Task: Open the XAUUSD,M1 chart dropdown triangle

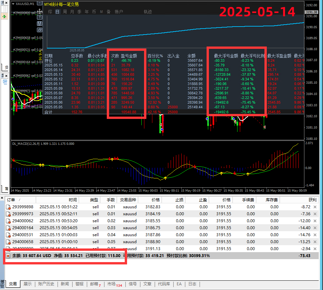Action: click(x=13, y=4)
